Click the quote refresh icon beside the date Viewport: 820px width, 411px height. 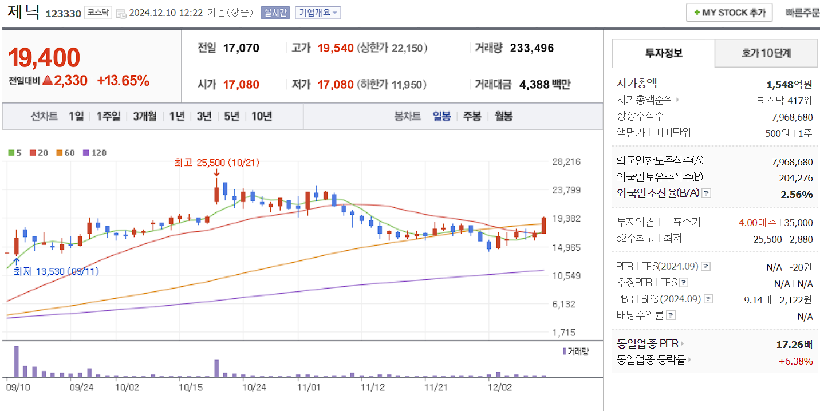click(x=121, y=12)
